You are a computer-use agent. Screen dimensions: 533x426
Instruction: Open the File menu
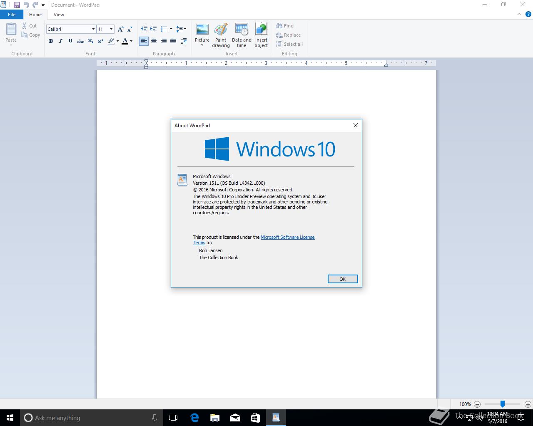(12, 15)
